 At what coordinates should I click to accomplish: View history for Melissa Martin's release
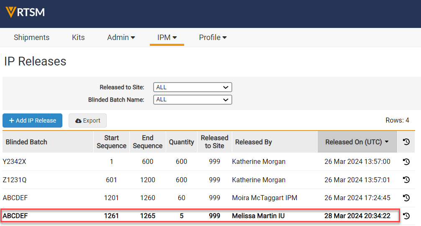tap(406, 216)
